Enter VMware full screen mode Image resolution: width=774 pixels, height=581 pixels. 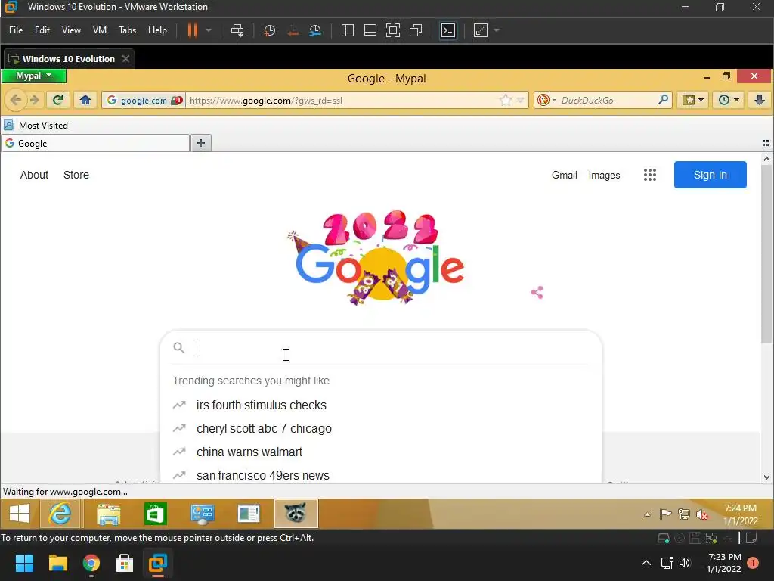pyautogui.click(x=393, y=30)
